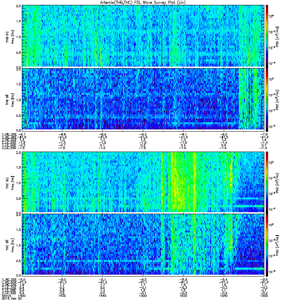Click the '1.5' frequency tick of THB B-perpendicular panel
Viewport: 282px width, 301px height.
pyautogui.click(x=18, y=21)
